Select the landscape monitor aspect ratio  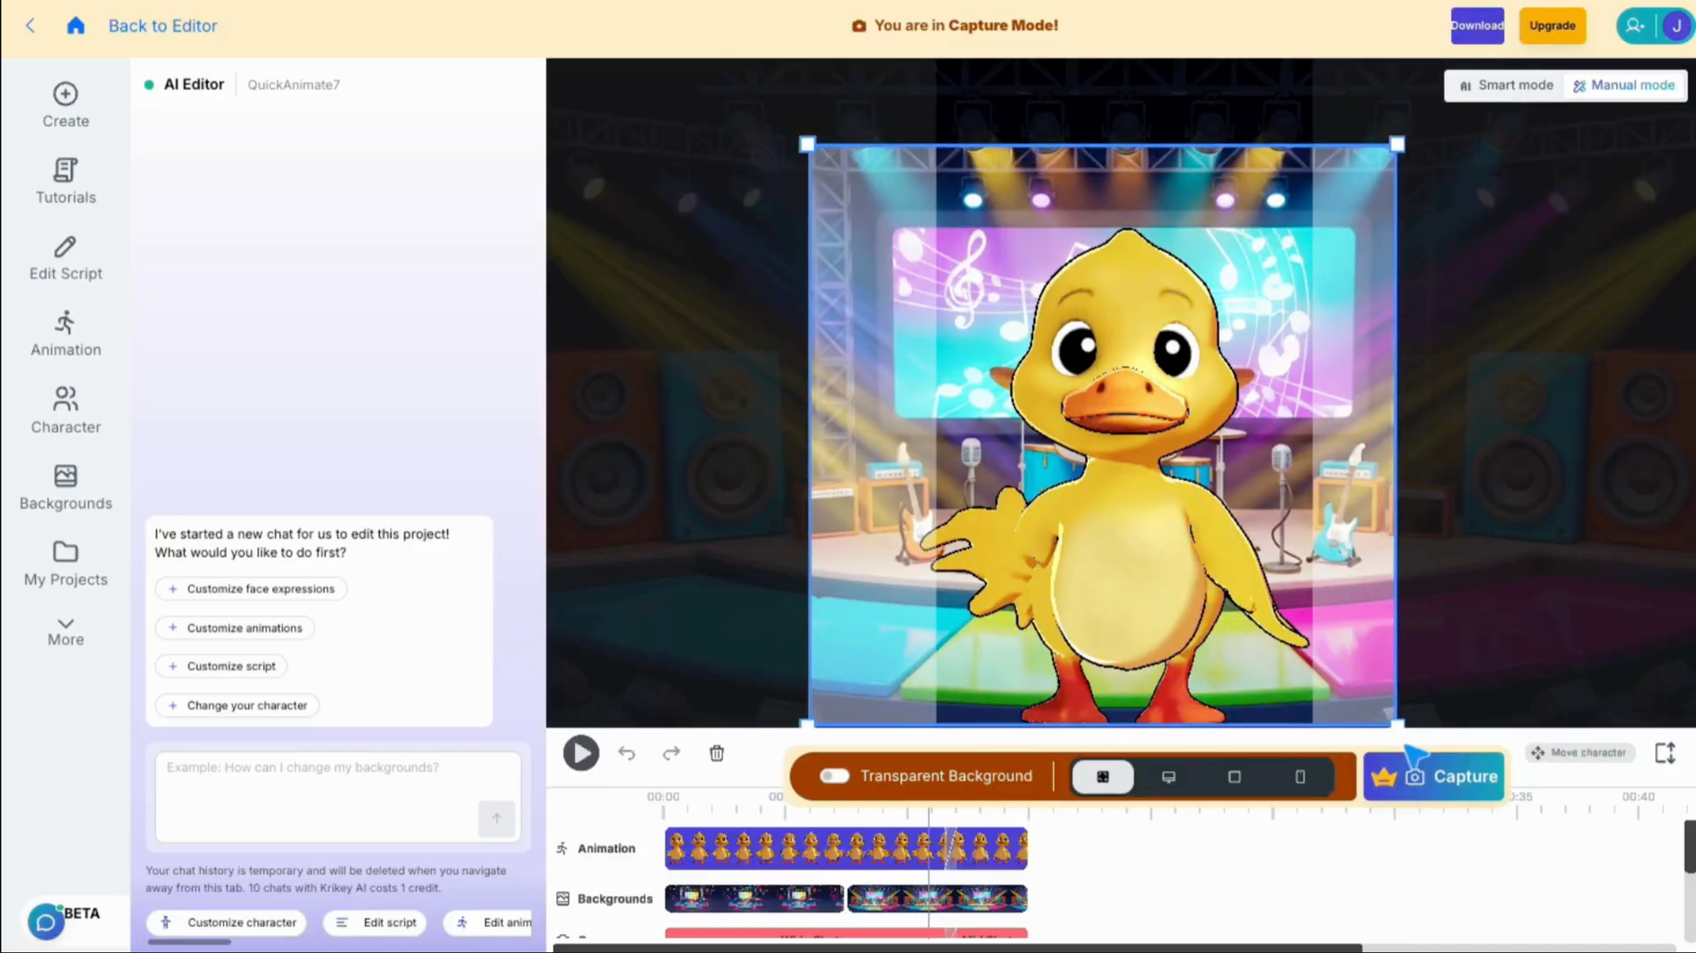tap(1169, 777)
